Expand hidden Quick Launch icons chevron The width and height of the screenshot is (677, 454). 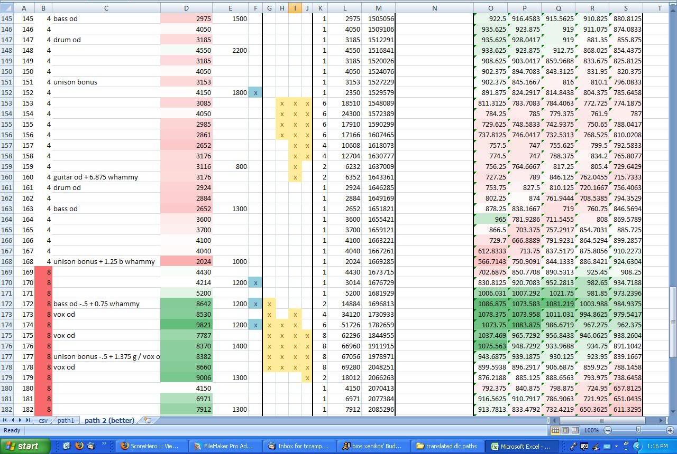pos(104,444)
